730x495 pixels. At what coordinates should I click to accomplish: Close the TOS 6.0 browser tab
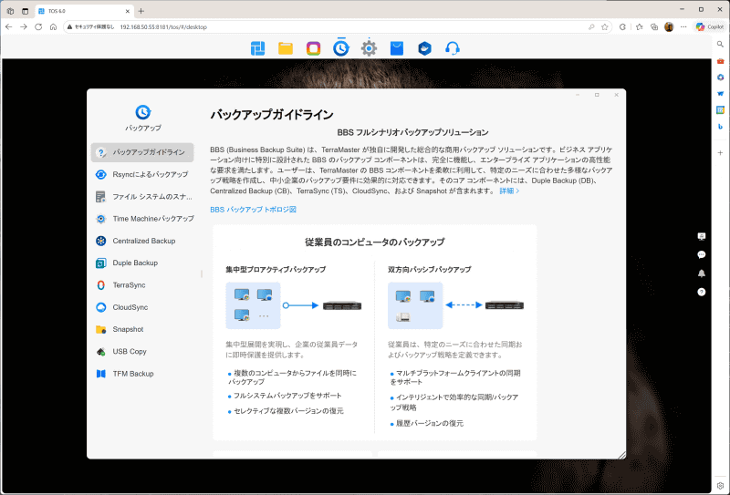point(128,11)
